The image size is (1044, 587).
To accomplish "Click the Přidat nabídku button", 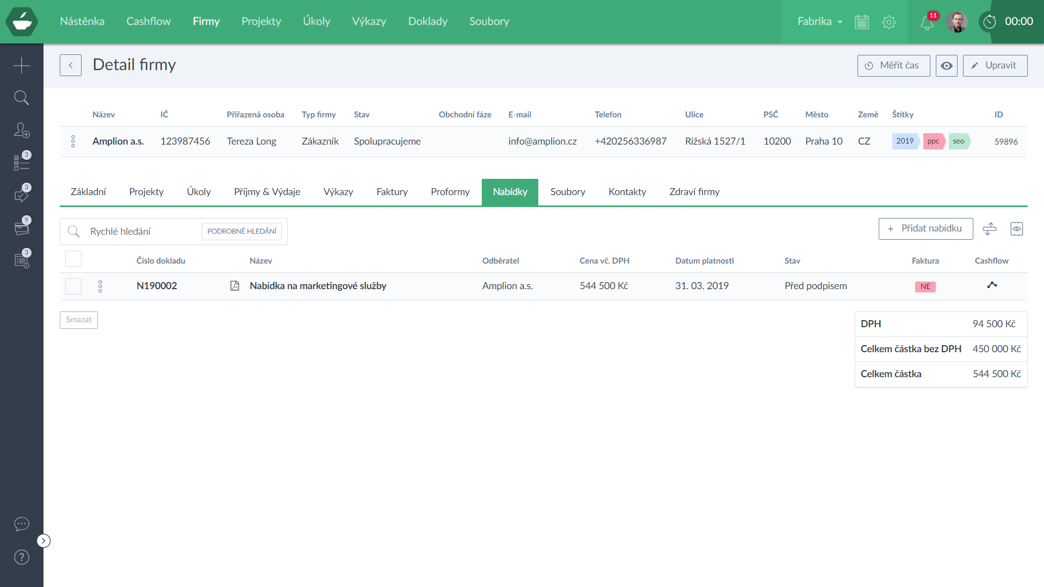I will click(x=925, y=229).
